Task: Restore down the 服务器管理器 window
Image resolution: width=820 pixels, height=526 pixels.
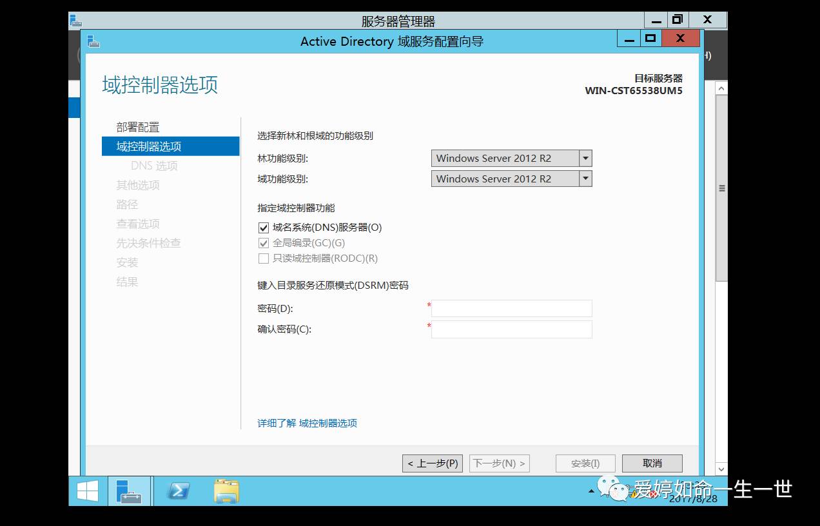Action: [677, 19]
